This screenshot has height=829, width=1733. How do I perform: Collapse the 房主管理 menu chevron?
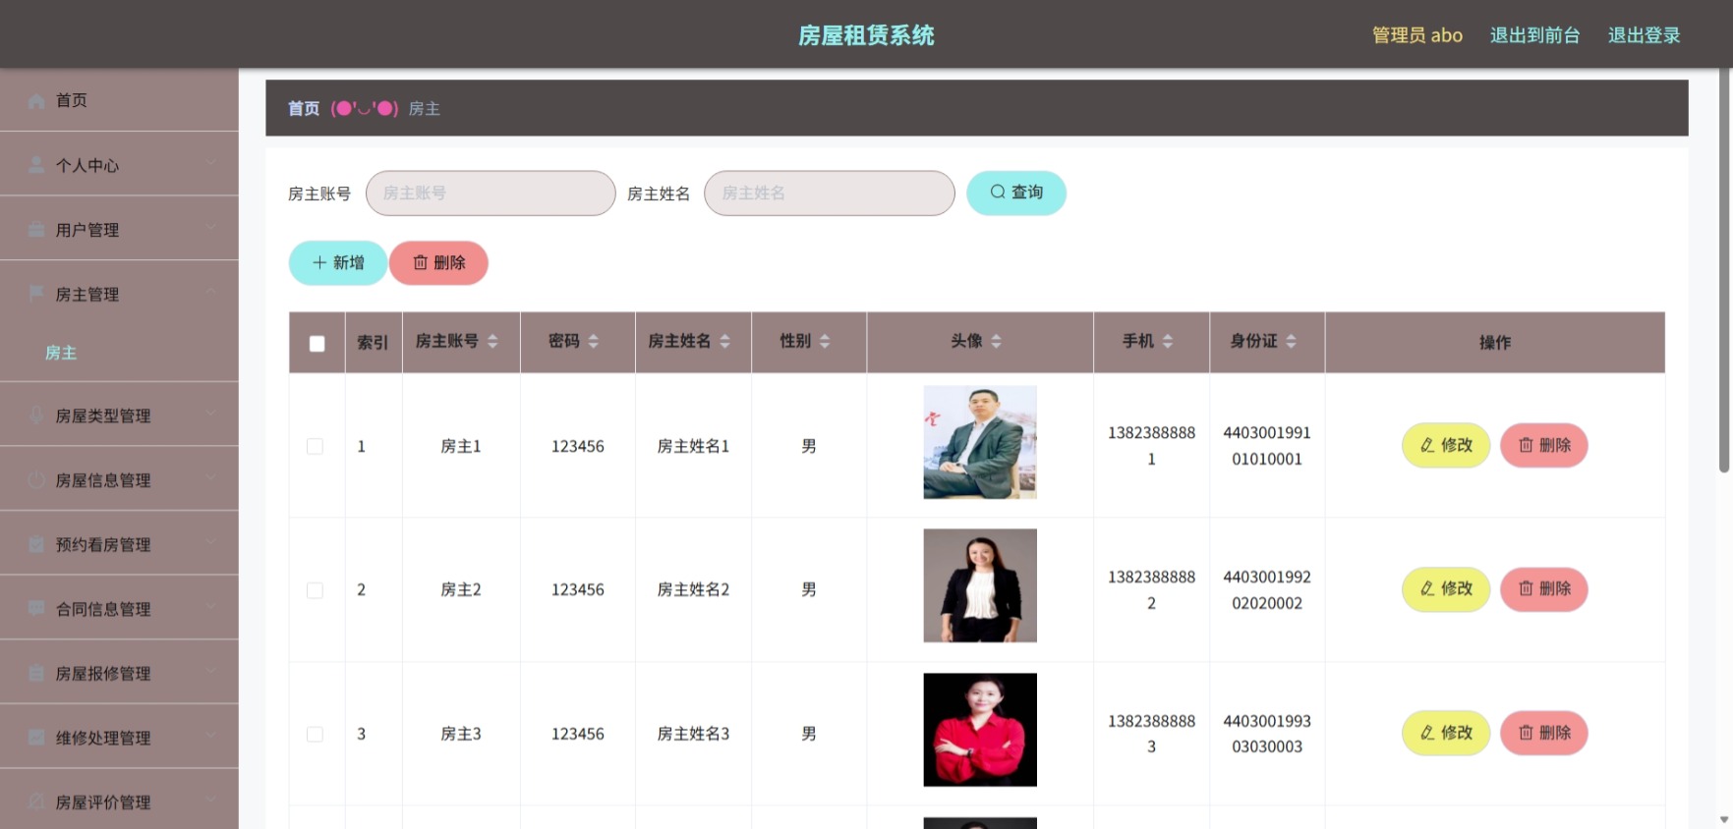pyautogui.click(x=210, y=292)
